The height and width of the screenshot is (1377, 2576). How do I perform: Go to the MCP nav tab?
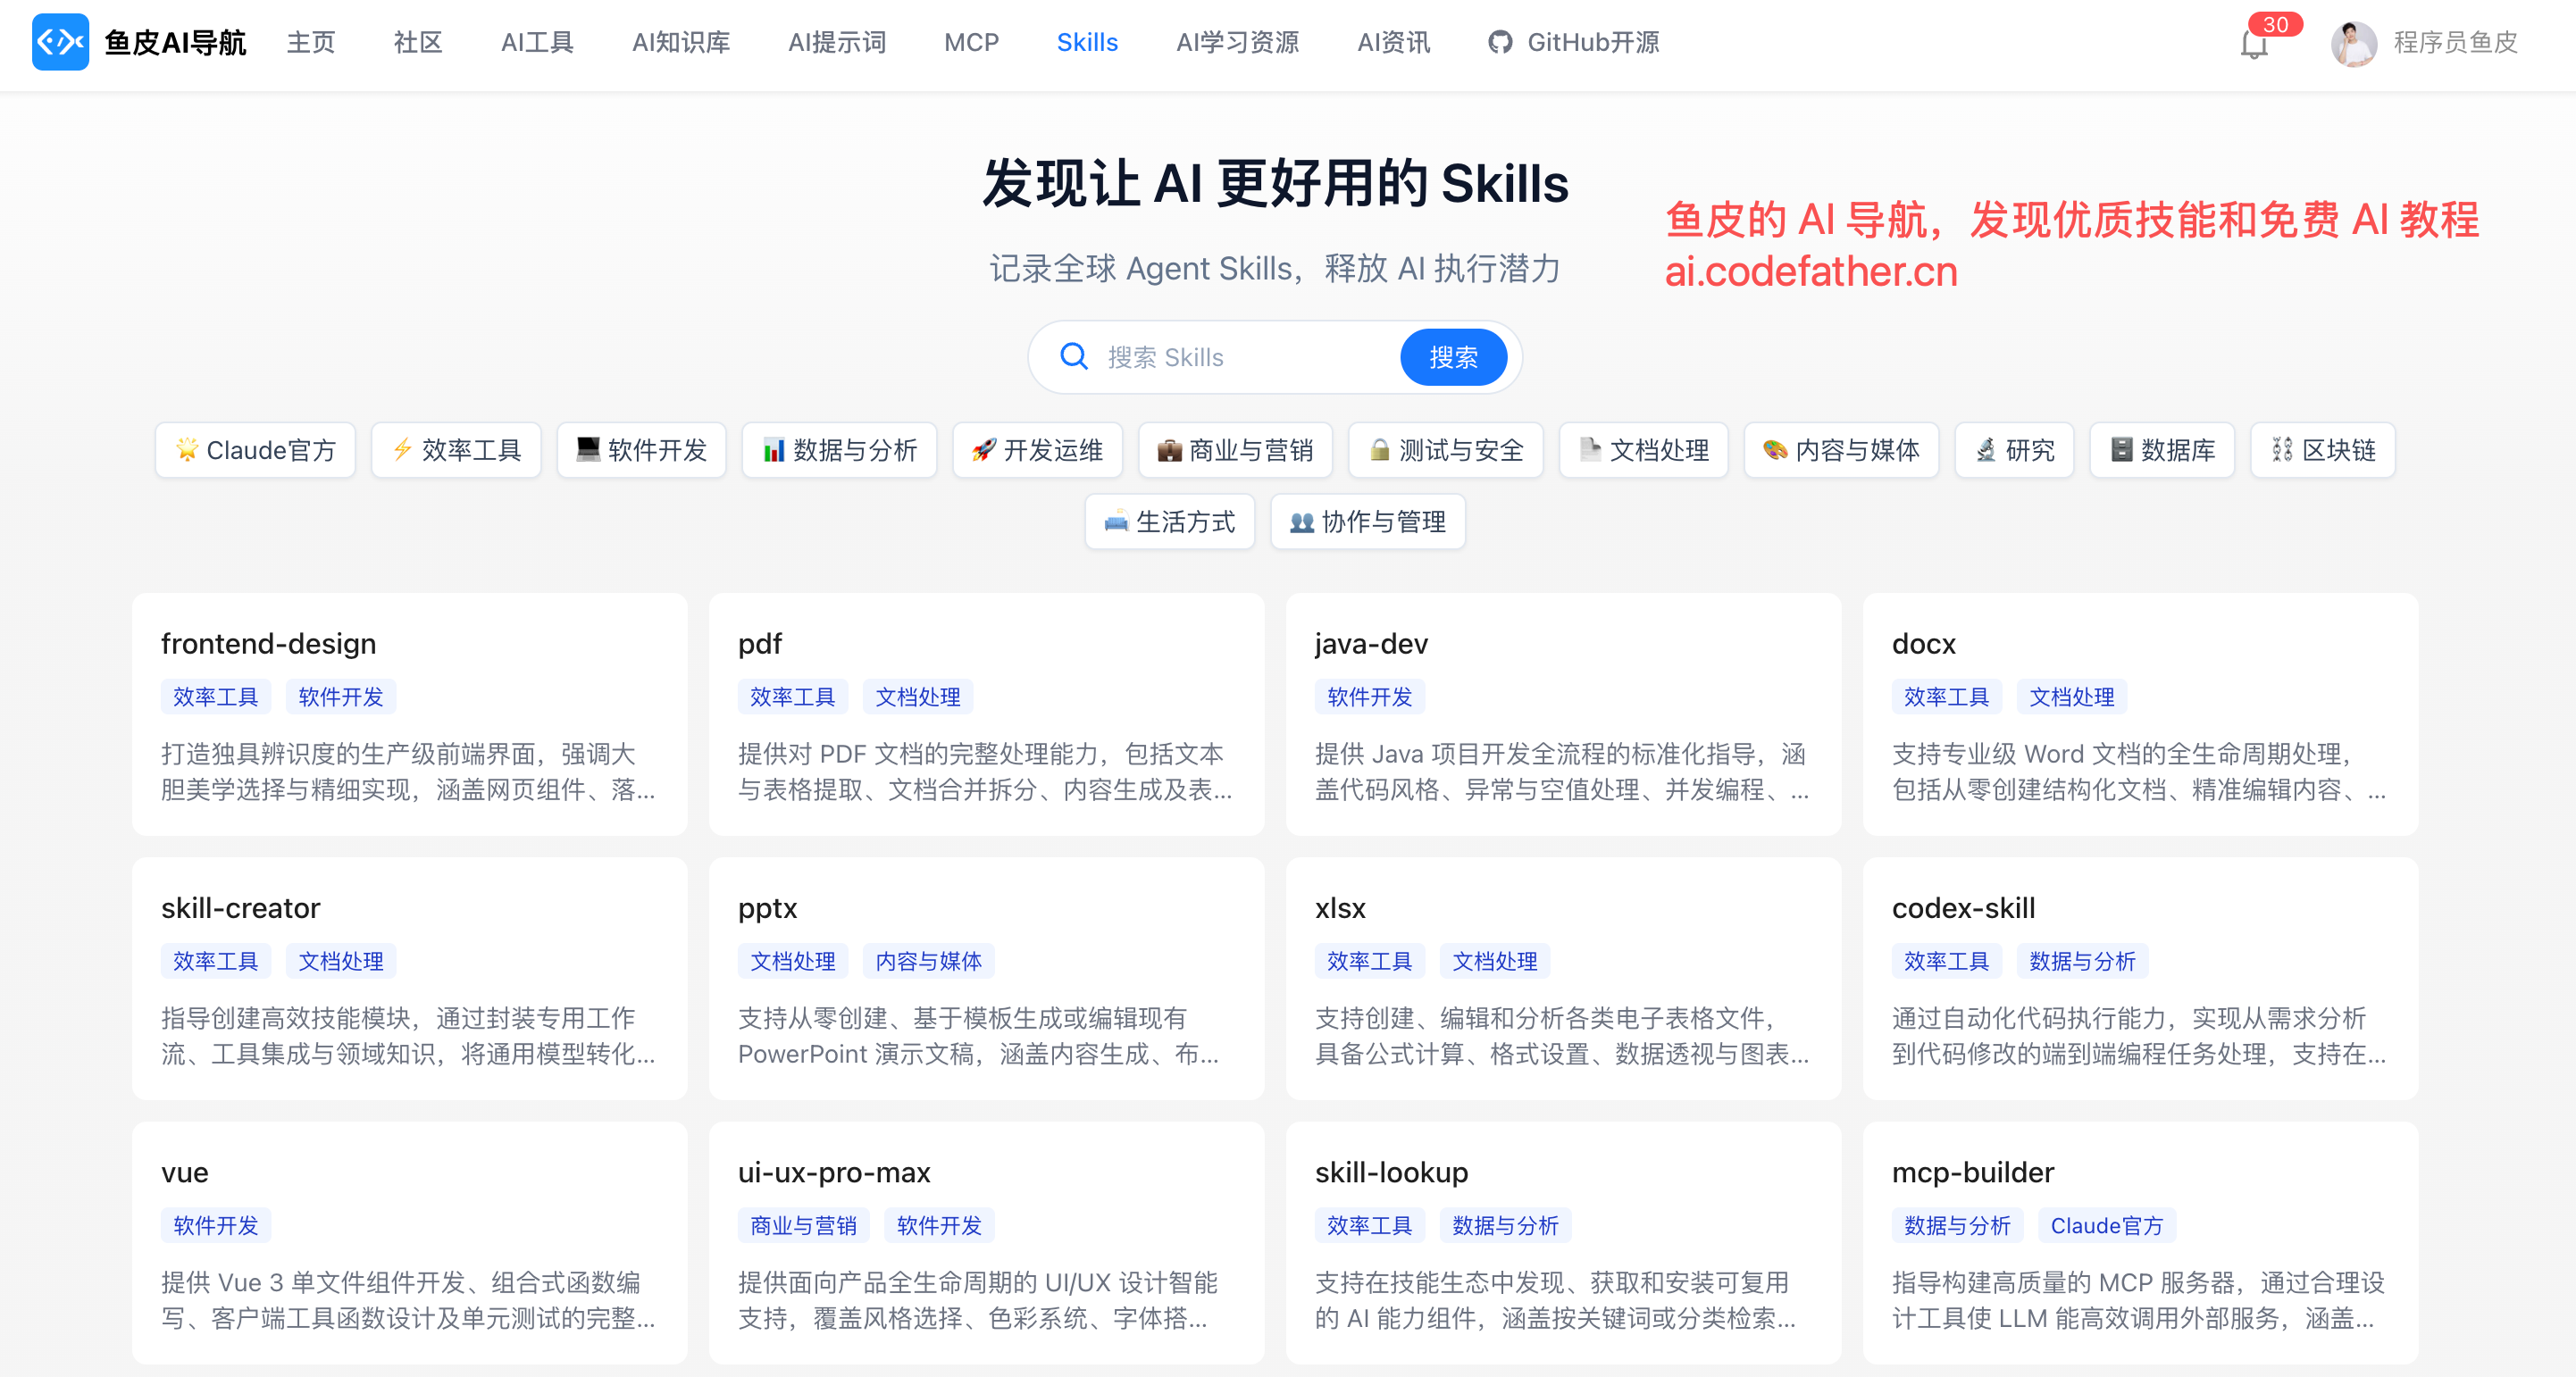(971, 43)
